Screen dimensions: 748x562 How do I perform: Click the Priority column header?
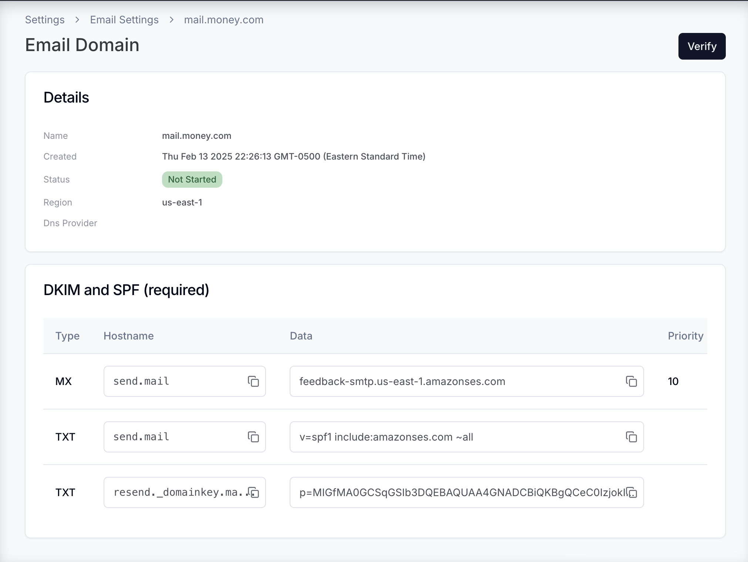click(x=685, y=336)
